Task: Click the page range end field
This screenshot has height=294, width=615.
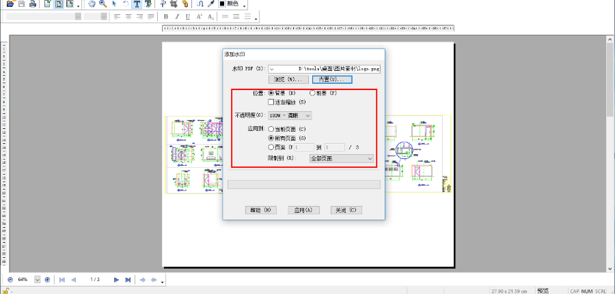Action: (335, 147)
